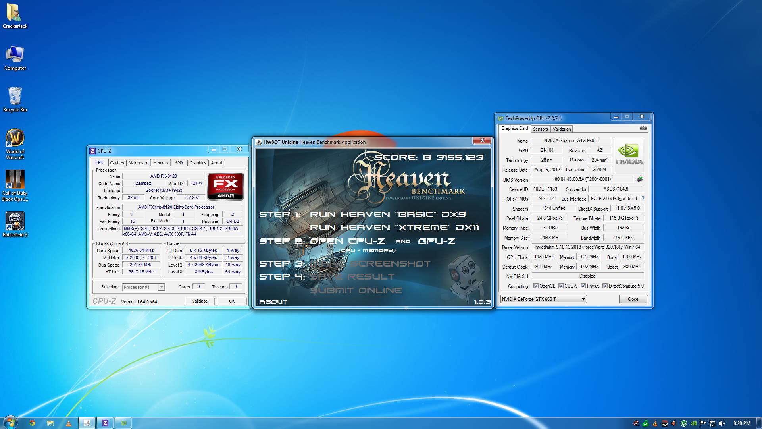Open the Windows Start menu
762x429 pixels.
11,423
